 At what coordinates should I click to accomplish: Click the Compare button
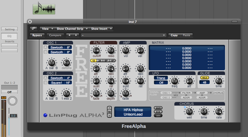click(55, 35)
